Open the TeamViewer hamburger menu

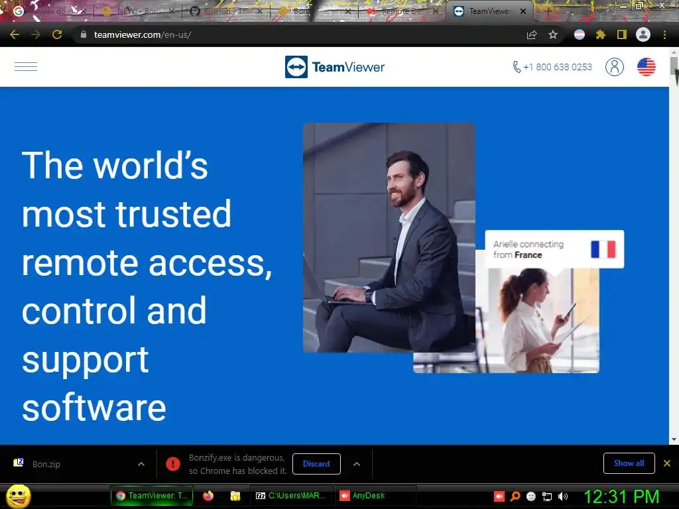click(x=26, y=67)
